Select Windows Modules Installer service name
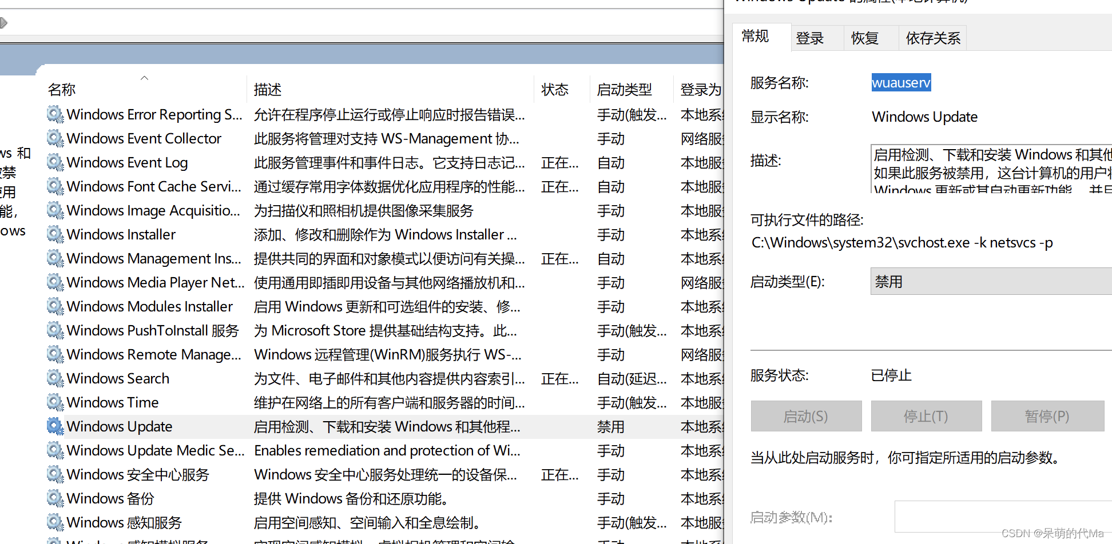Image resolution: width=1112 pixels, height=544 pixels. [150, 306]
